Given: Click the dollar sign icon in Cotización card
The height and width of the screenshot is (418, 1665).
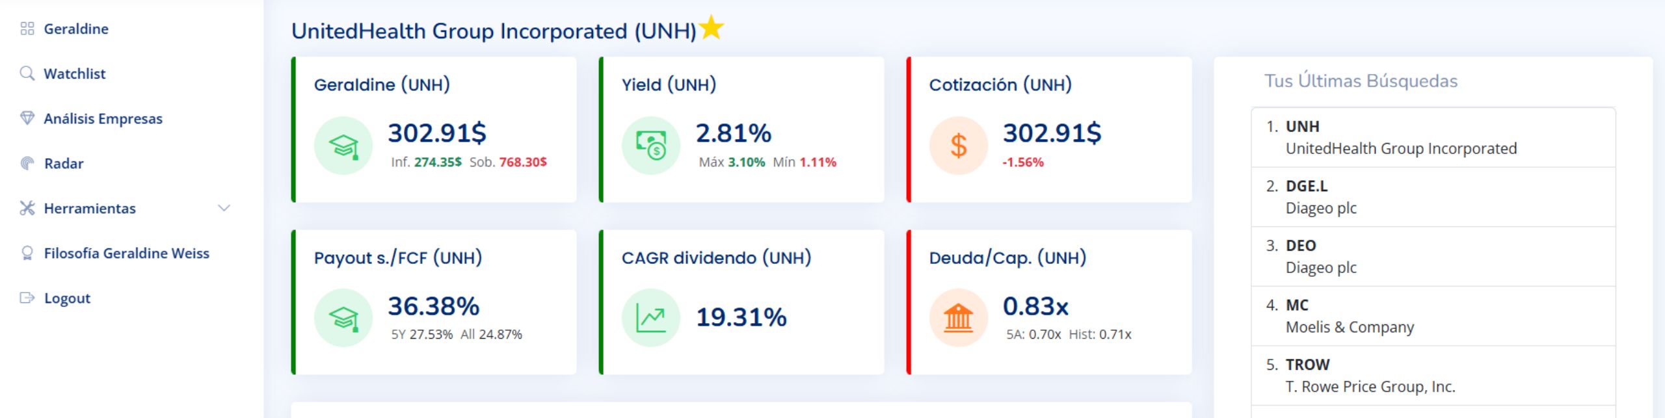Looking at the screenshot, I should (x=958, y=146).
